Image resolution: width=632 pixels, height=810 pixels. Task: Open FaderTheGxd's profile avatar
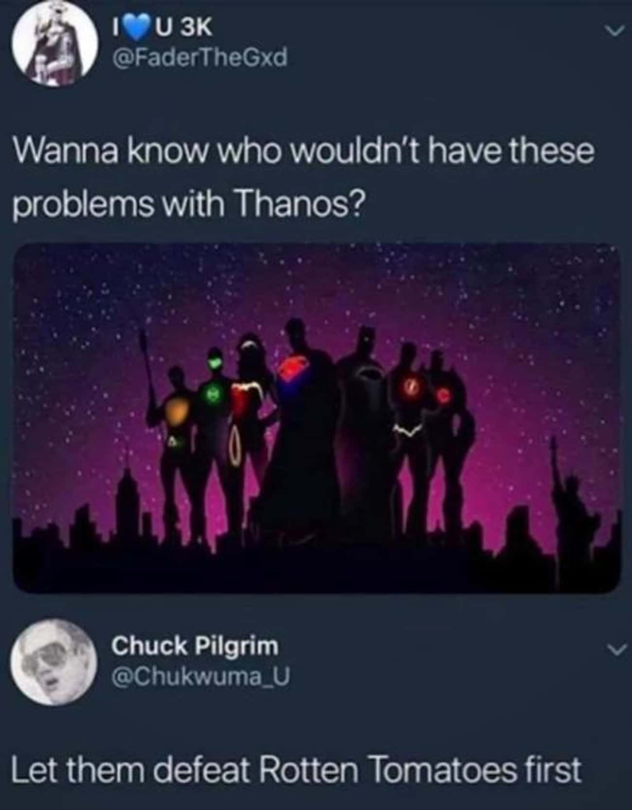[53, 45]
